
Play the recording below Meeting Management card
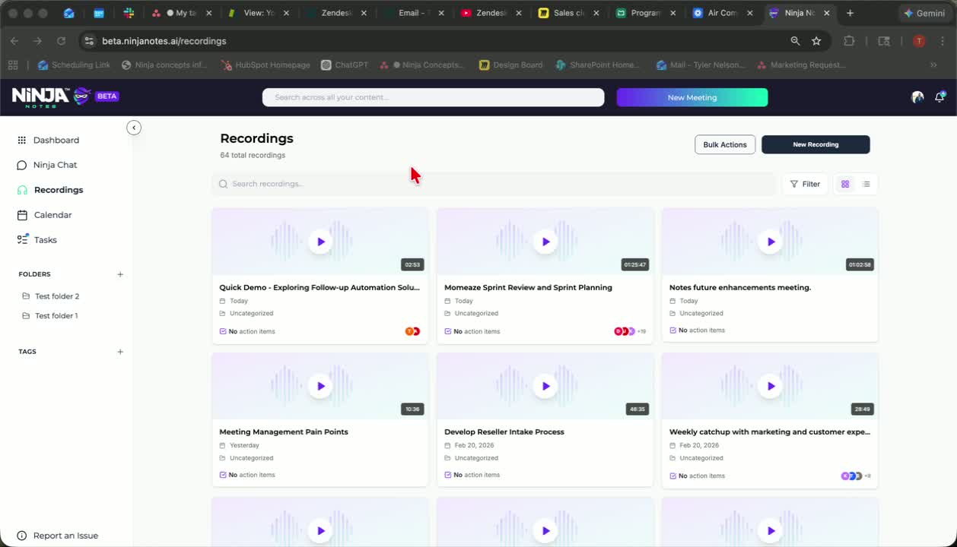point(320,530)
